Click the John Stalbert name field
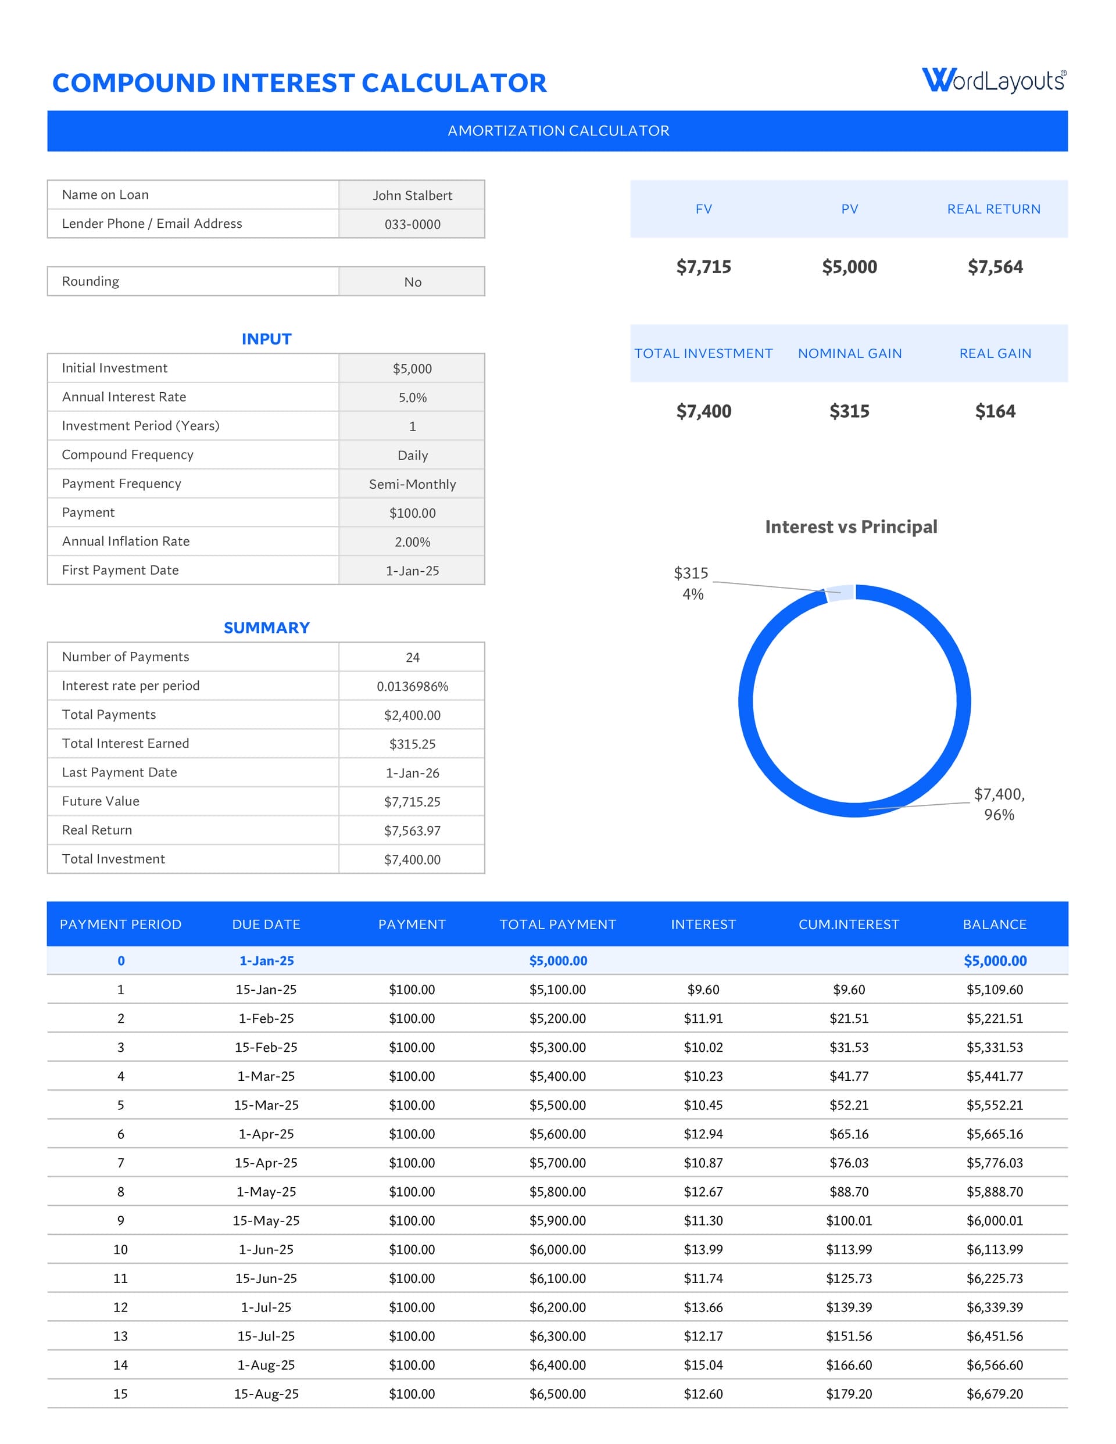The height and width of the screenshot is (1444, 1116). 412,195
